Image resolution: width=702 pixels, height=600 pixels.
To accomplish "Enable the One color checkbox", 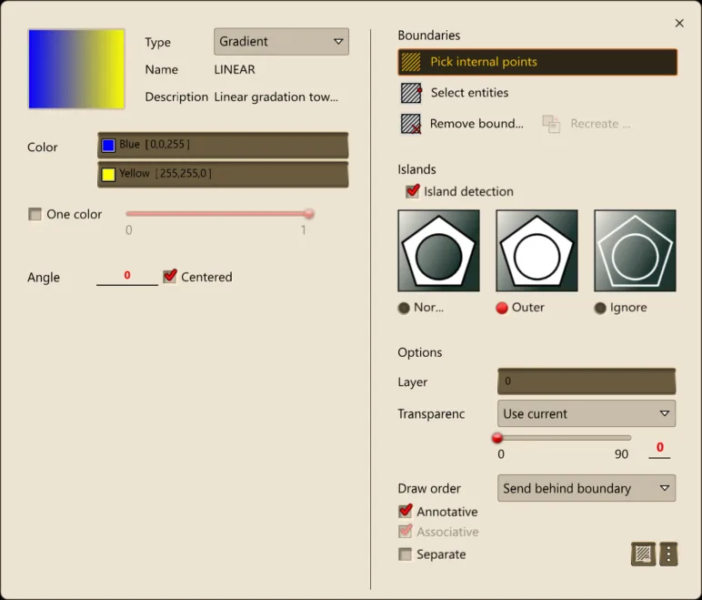I will point(35,215).
